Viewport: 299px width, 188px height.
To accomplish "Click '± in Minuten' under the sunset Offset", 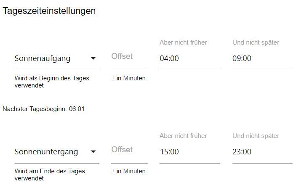I will pyautogui.click(x=128, y=171).
